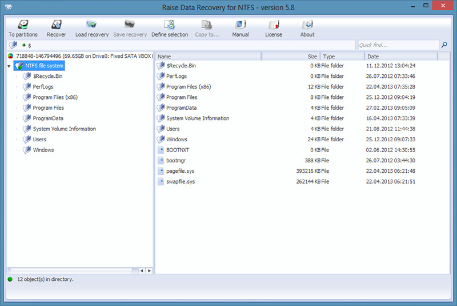Click the BOOTNXT file icon
Screen dimensions: 457x306
tap(161, 150)
